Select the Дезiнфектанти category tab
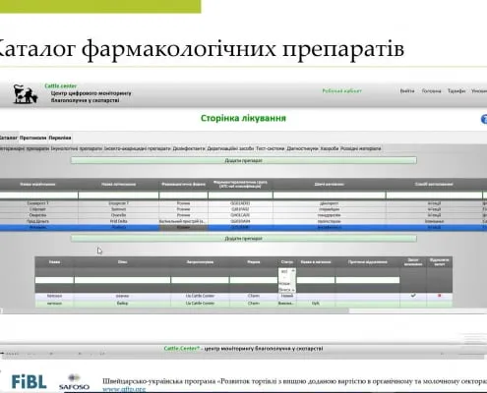The width and height of the screenshot is (487, 393). point(189,148)
